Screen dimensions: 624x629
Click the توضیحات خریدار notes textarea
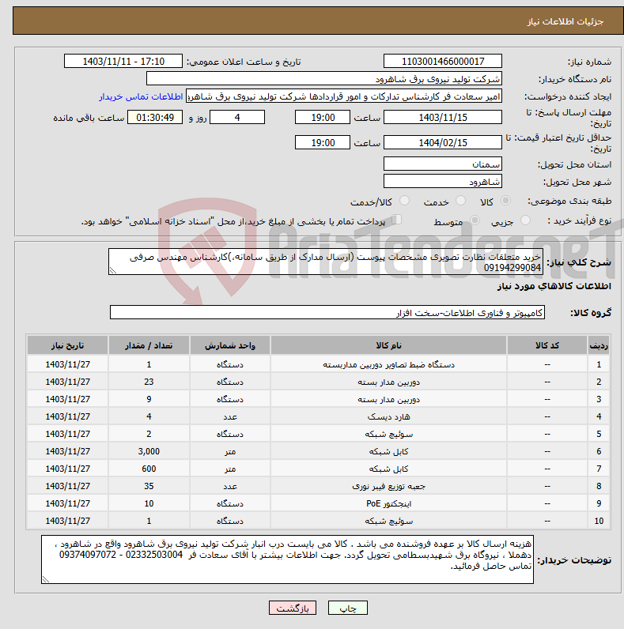tap(288, 559)
